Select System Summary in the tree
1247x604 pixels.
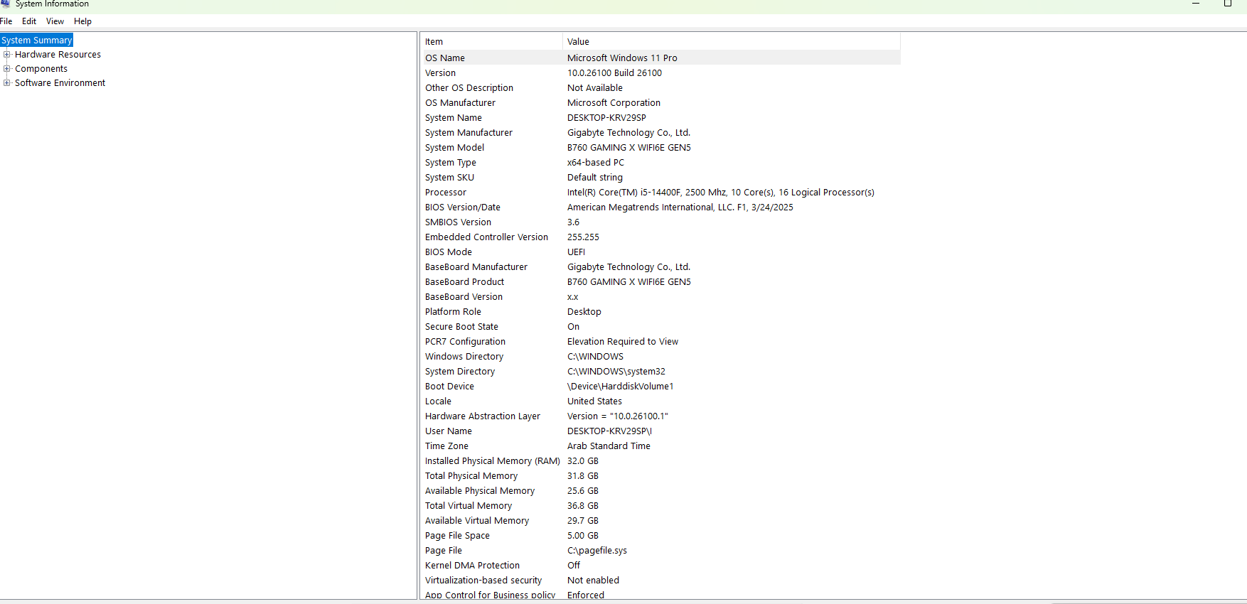[x=37, y=41]
